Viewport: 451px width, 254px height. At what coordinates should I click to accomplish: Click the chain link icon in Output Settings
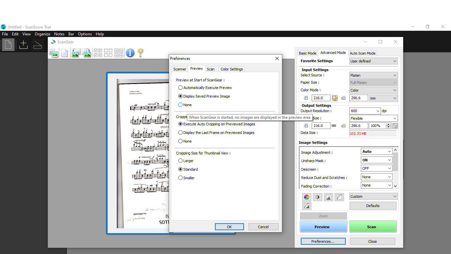[333, 126]
